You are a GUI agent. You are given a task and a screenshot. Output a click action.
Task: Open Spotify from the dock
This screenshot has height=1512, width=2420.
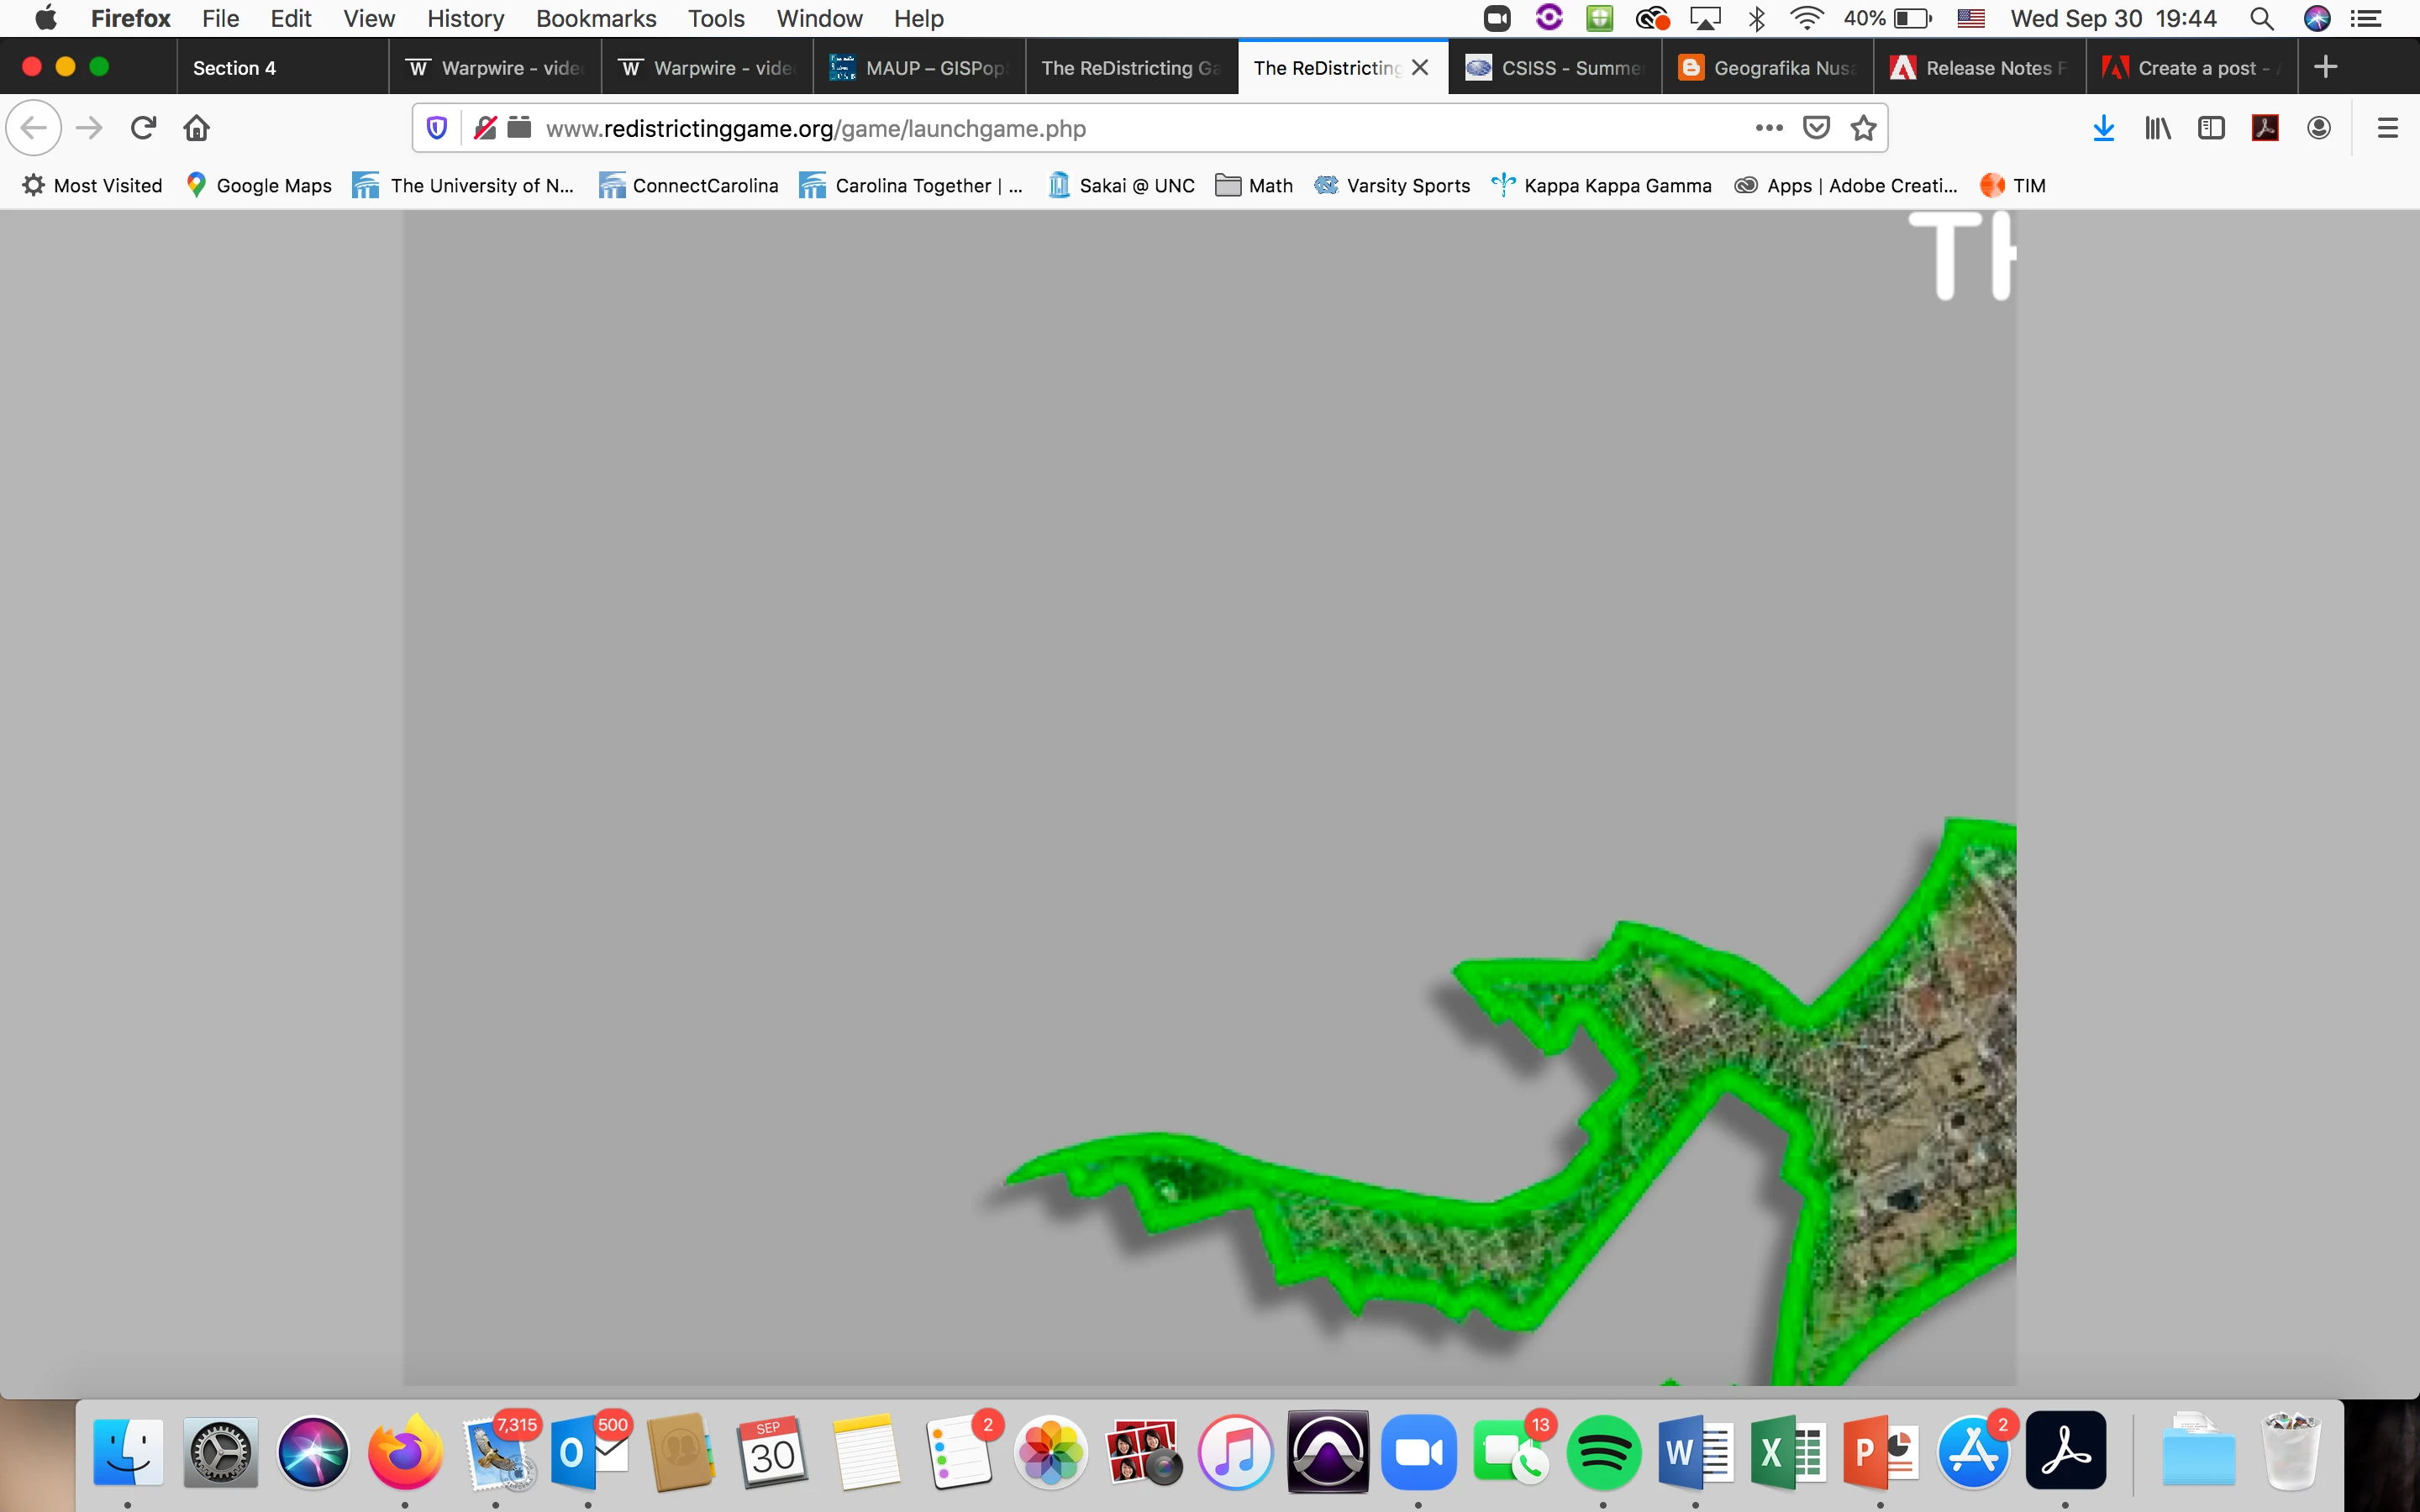[x=1603, y=1452]
